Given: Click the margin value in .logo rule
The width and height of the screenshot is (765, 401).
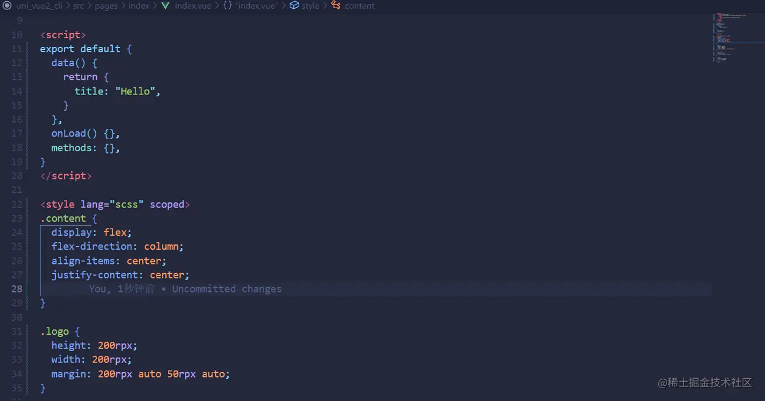Looking at the screenshot, I should click(x=164, y=374).
